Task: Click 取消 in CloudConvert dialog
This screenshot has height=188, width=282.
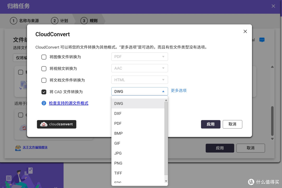Action: [232, 124]
